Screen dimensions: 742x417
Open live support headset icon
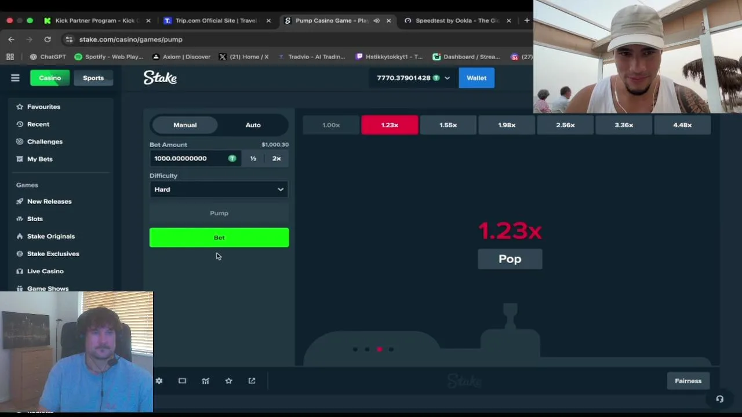pos(719,399)
